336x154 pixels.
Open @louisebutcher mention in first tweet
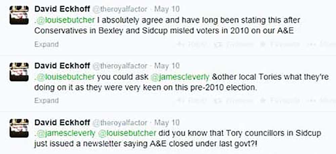(66, 20)
